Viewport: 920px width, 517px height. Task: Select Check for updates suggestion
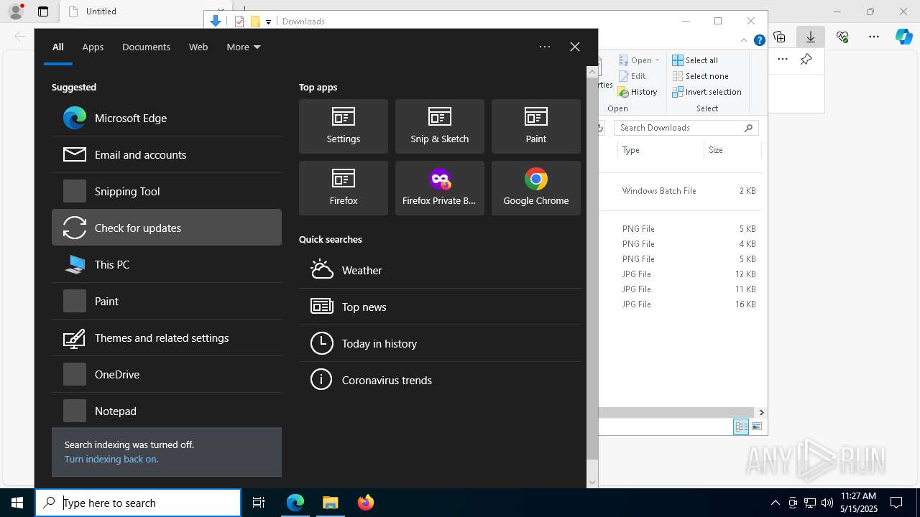pos(167,228)
